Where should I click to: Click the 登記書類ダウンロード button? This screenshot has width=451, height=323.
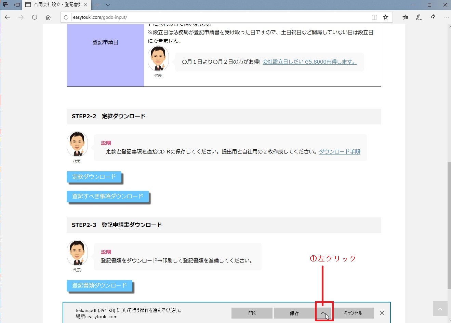(99, 285)
